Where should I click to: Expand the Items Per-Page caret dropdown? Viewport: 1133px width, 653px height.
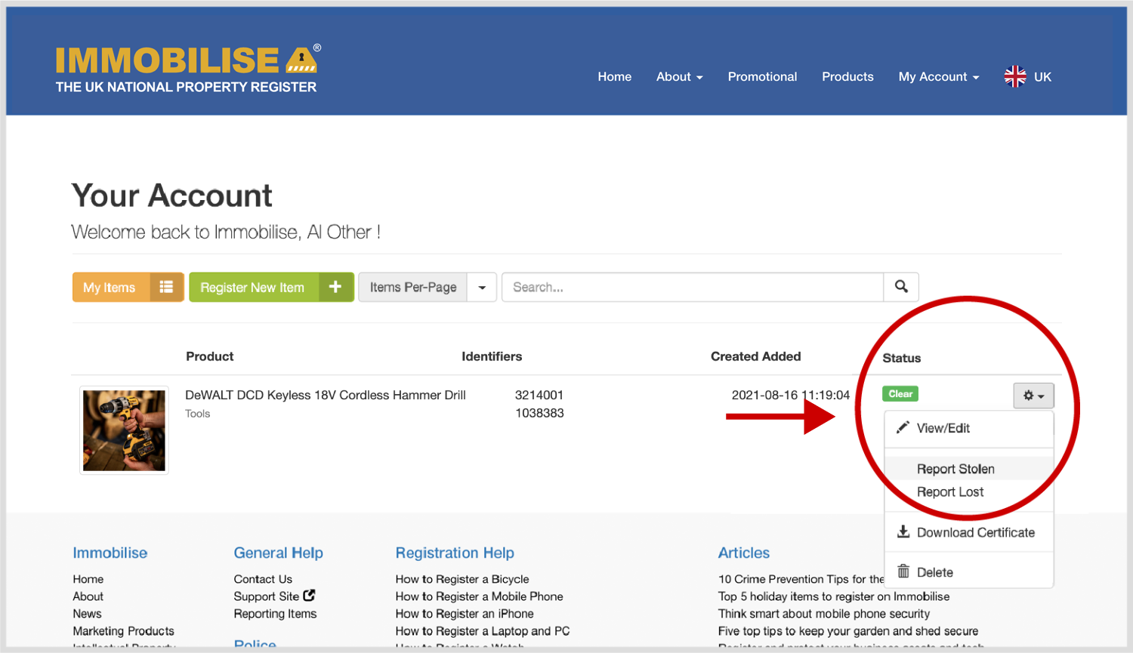point(482,288)
